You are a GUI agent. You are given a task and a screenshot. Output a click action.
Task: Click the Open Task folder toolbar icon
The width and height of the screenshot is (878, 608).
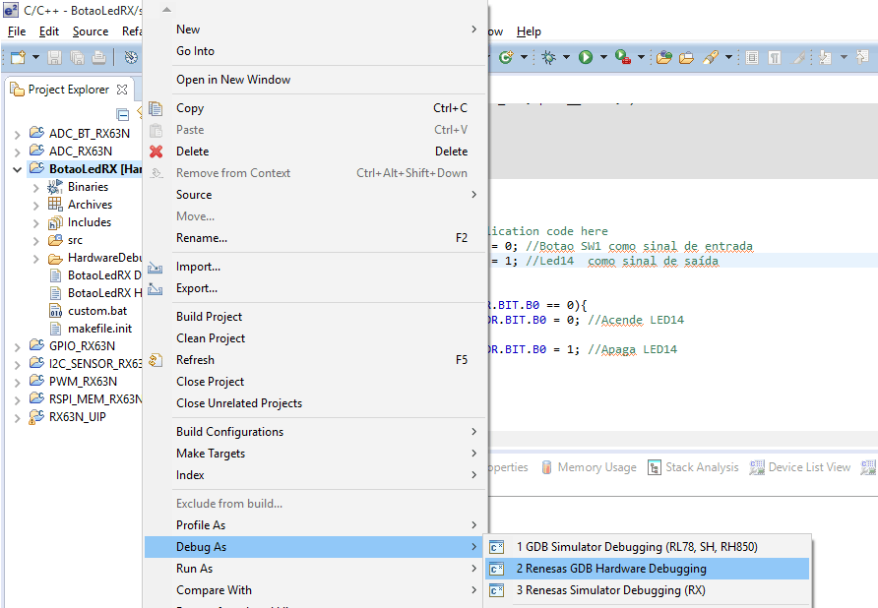686,57
